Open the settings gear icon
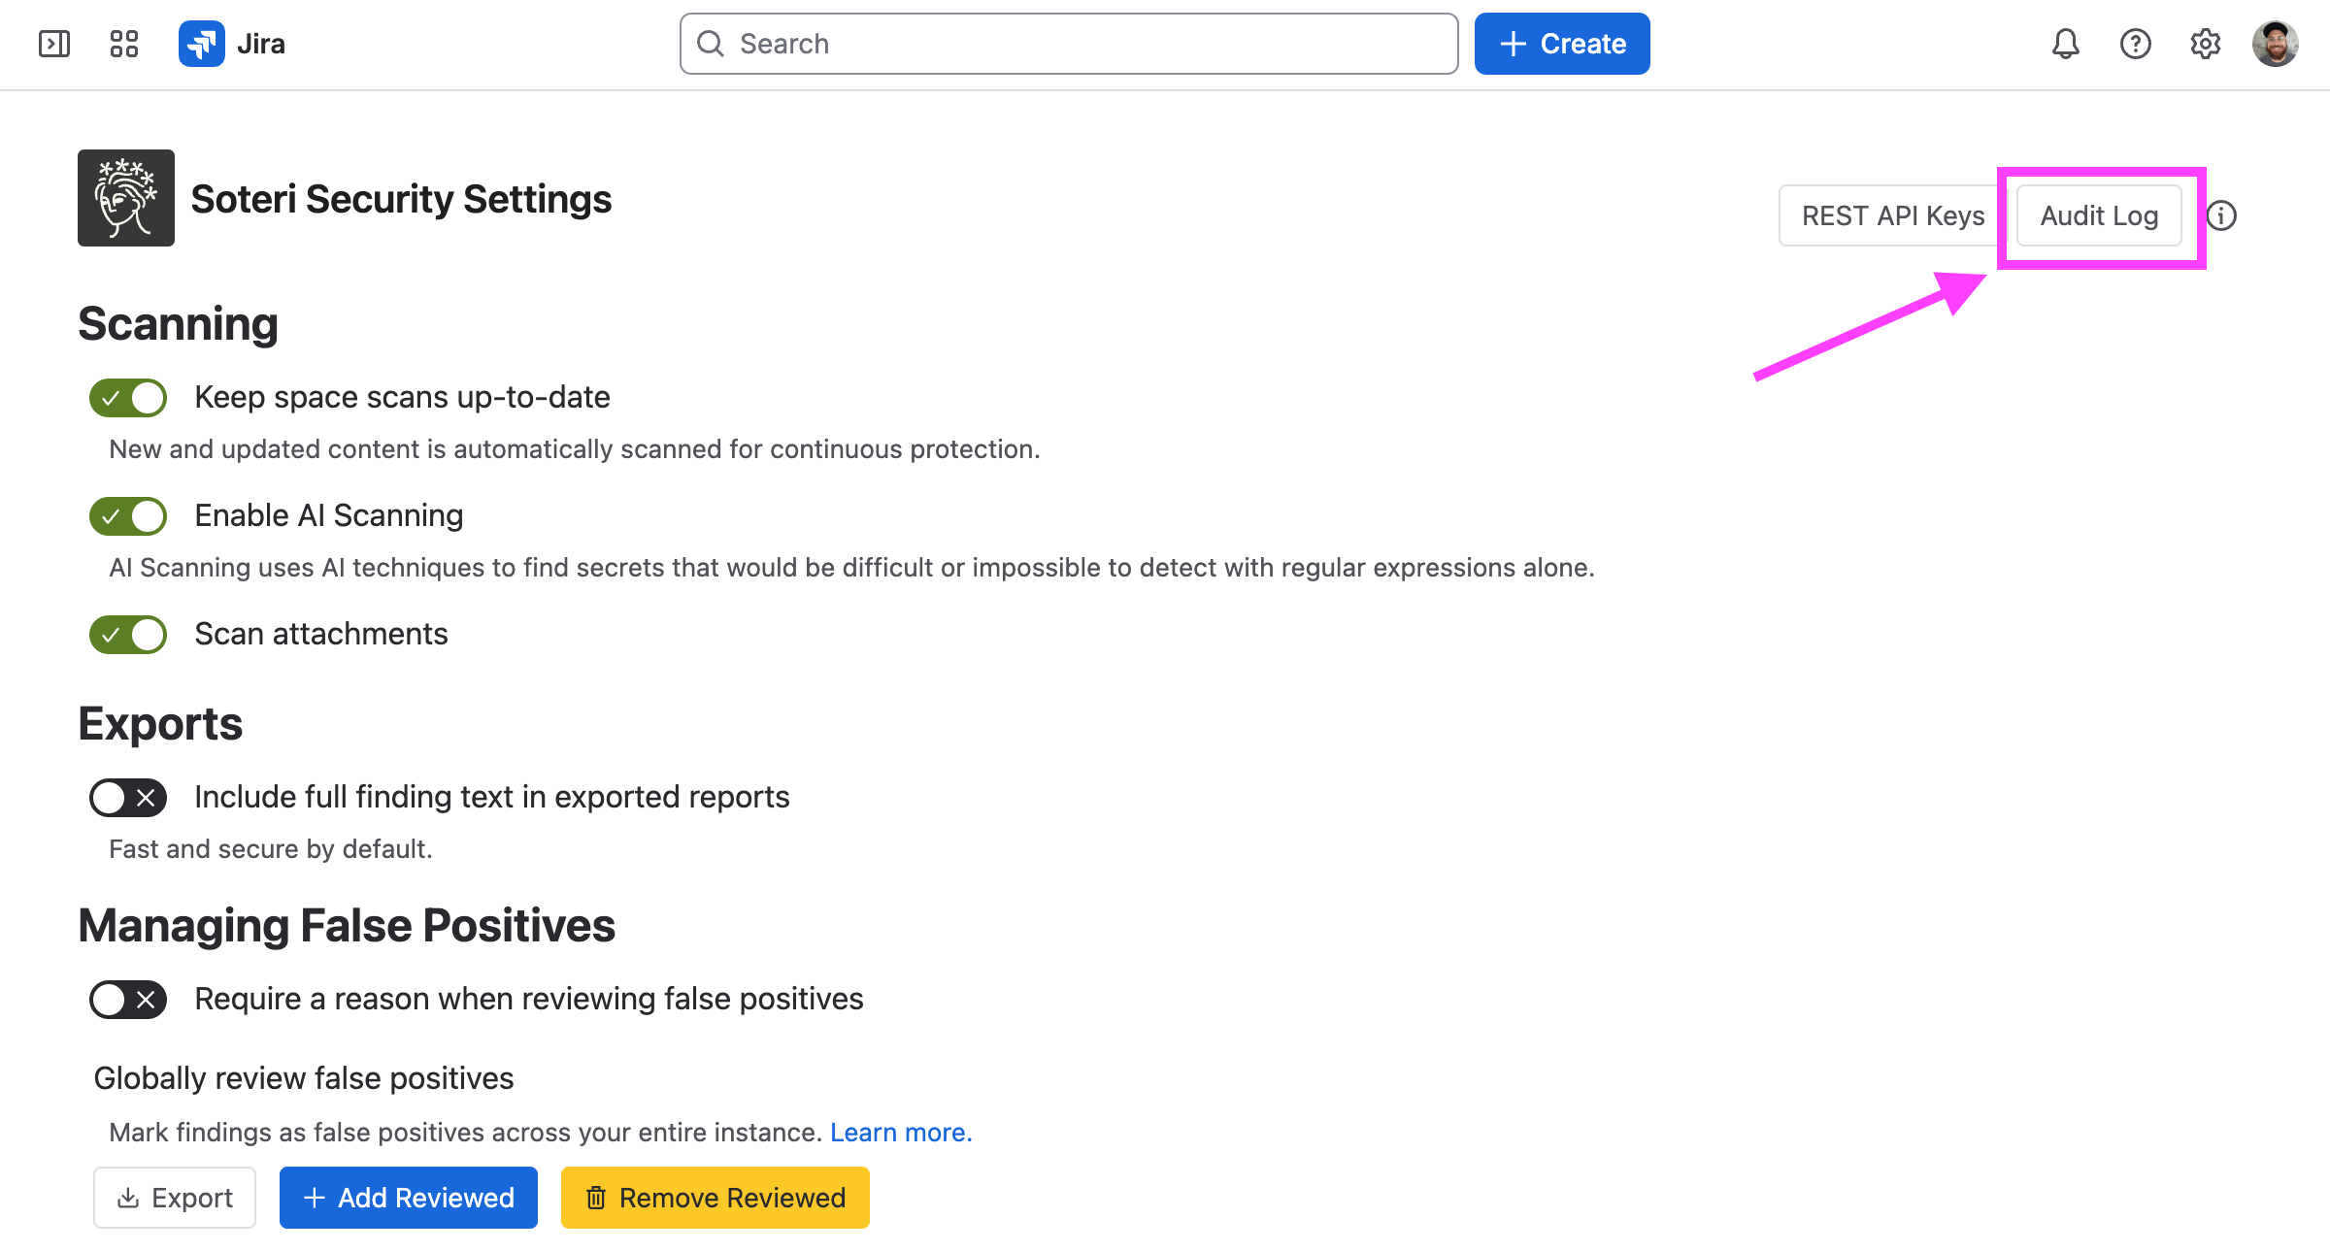This screenshot has height=1252, width=2330. click(x=2205, y=44)
